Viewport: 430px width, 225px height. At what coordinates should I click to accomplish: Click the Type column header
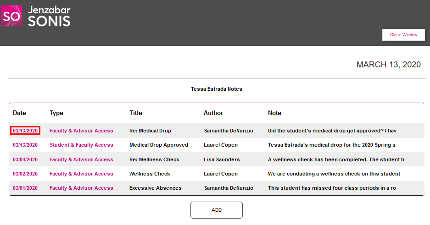(56, 113)
